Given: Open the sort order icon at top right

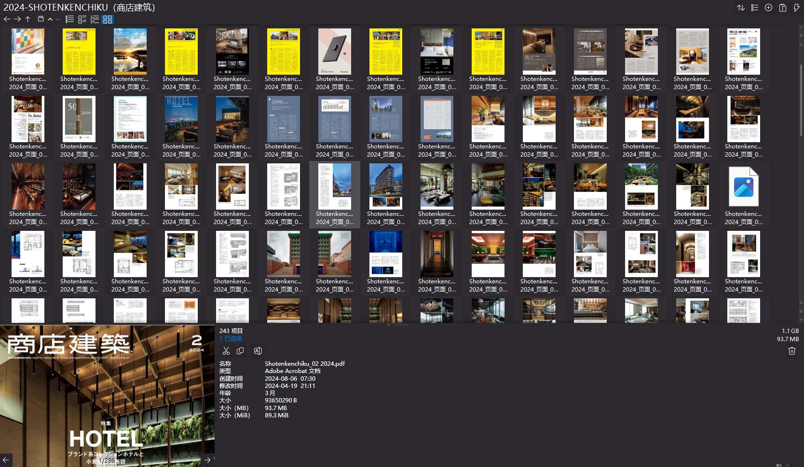Looking at the screenshot, I should pyautogui.click(x=741, y=8).
